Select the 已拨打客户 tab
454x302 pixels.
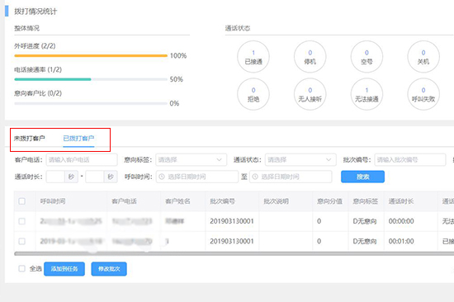point(78,139)
